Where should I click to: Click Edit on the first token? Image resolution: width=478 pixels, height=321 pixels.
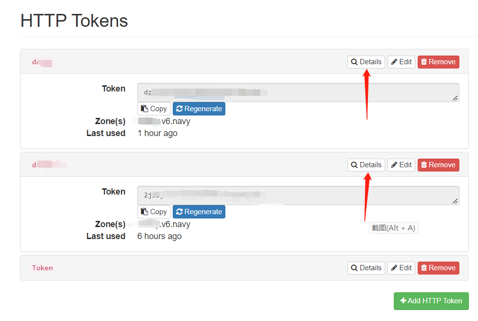(401, 62)
